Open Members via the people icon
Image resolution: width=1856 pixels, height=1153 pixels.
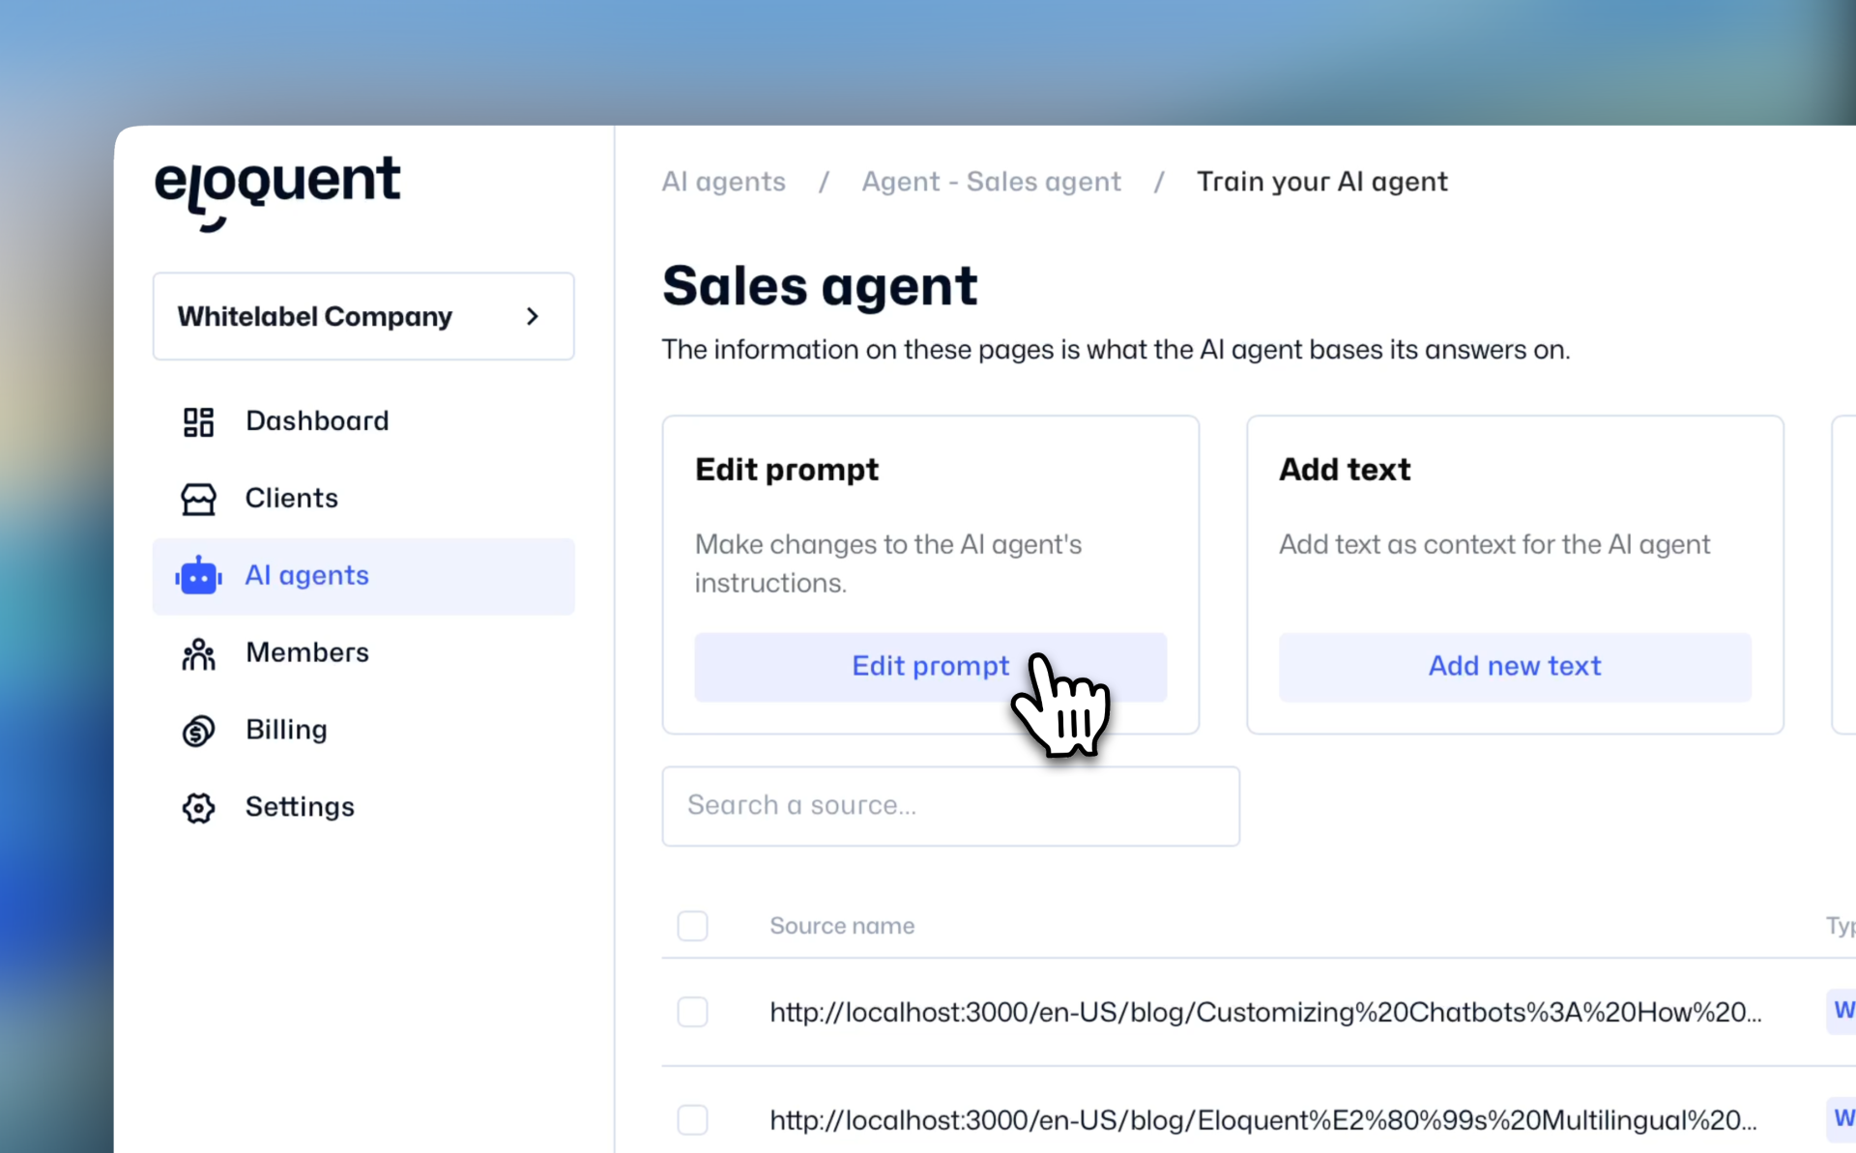[197, 653]
